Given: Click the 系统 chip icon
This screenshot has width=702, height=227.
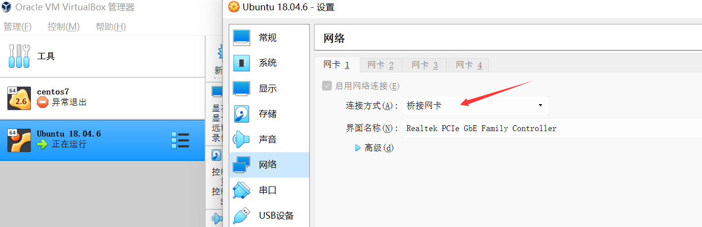Looking at the screenshot, I should click(x=242, y=63).
